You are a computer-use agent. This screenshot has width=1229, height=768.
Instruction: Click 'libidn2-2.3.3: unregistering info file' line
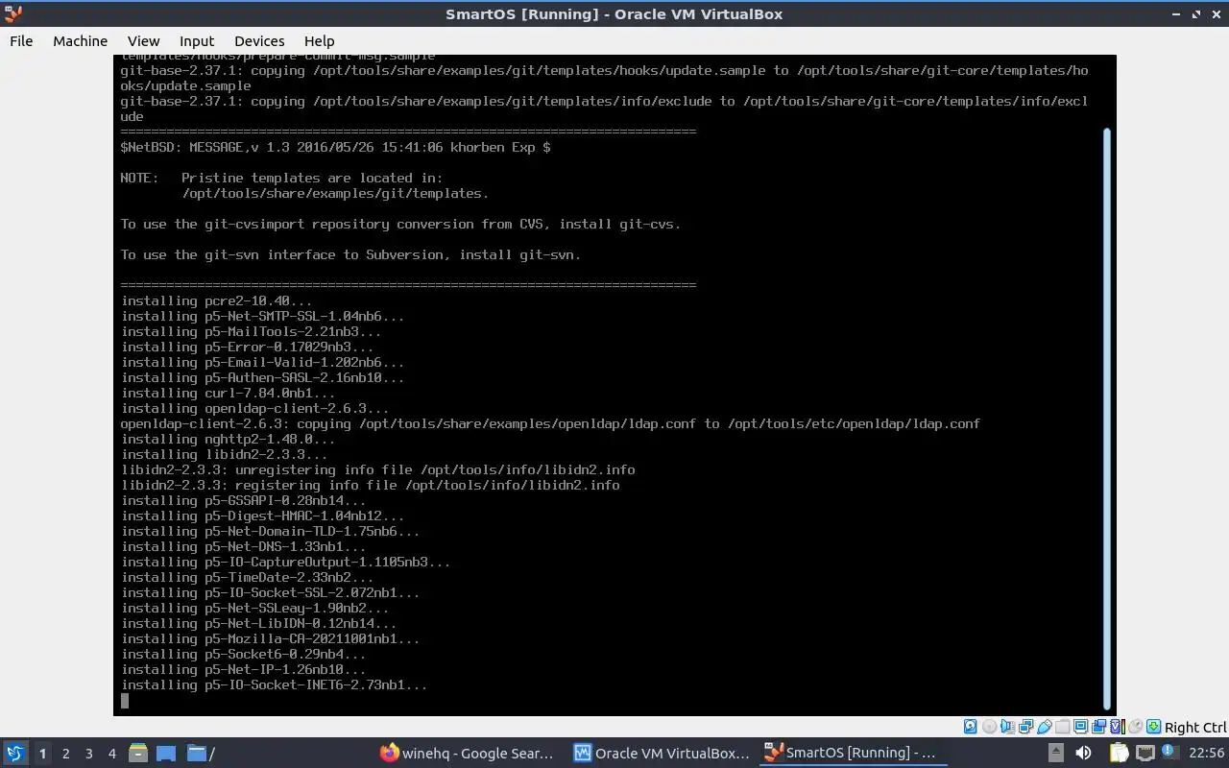click(377, 469)
